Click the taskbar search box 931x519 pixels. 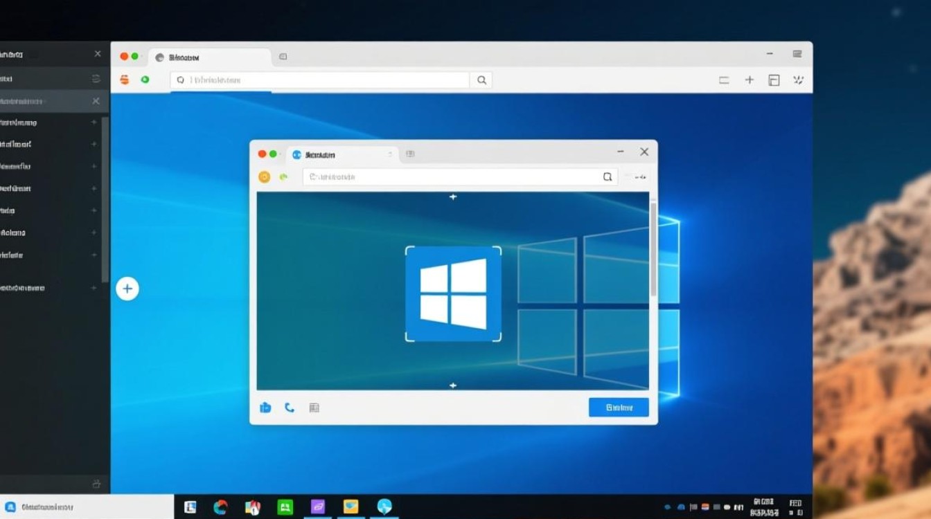[87, 507]
